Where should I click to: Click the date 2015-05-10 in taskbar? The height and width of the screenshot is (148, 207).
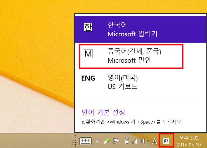point(189,145)
